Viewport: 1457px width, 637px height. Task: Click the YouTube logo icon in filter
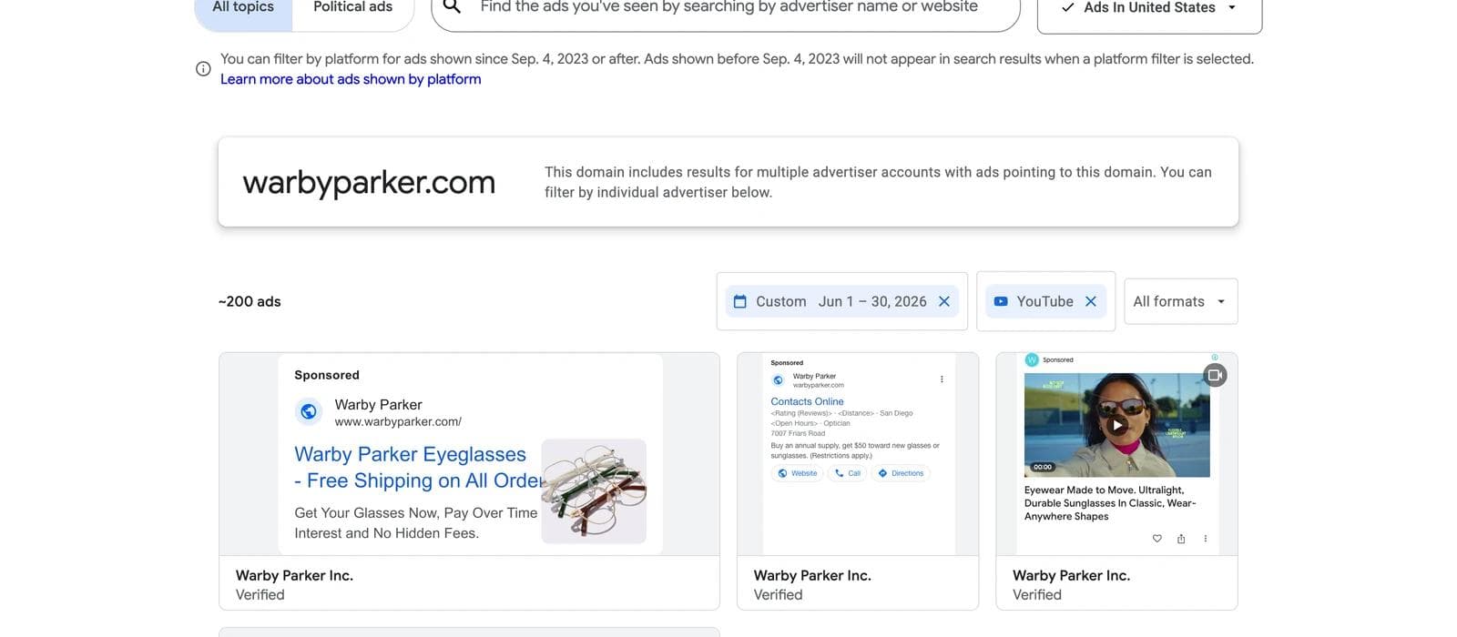[x=1001, y=301]
